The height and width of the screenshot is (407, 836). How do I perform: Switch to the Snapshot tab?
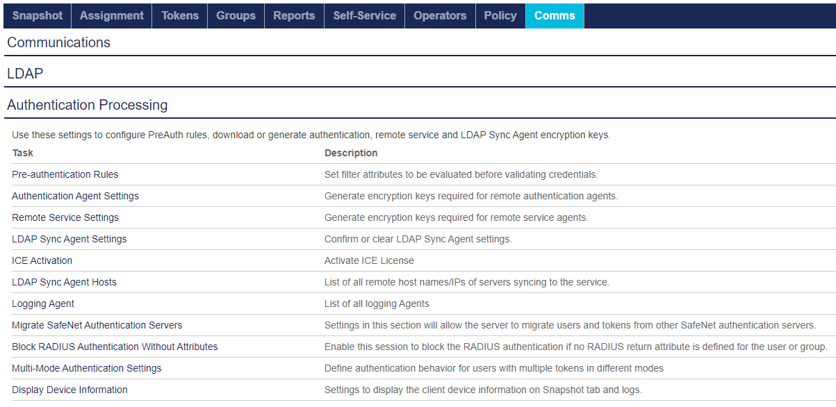(x=38, y=15)
